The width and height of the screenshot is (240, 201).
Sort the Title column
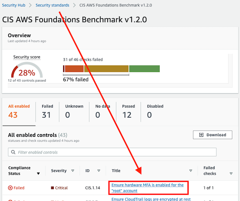pos(191,171)
